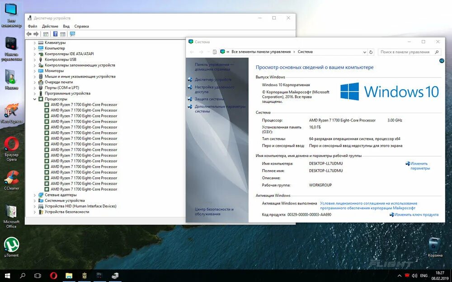Expand Сетевые адаптеры node
The width and height of the screenshot is (452, 282).
[35, 195]
